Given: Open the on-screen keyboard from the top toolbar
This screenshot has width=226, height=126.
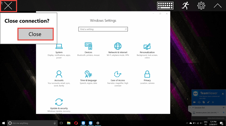Looking at the screenshot, I should pyautogui.click(x=165, y=6).
